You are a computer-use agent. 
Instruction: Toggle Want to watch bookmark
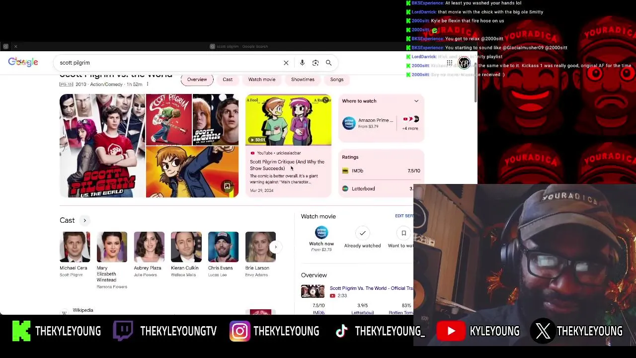pos(403,233)
